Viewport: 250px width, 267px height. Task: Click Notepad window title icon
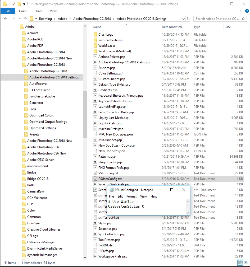[x=112, y=190]
